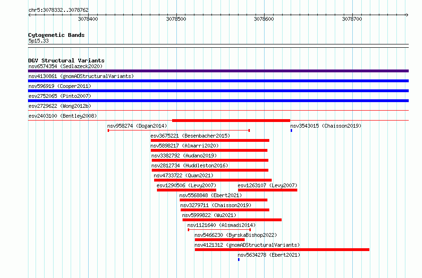Open the nsv5999822 (Wu2021) label
Viewport: 422px width, 278px height.
[209, 215]
